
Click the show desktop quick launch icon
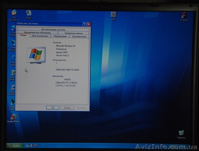31,145
